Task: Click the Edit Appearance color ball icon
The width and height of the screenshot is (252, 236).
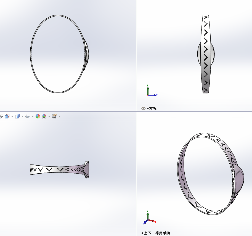Action: coord(38,116)
